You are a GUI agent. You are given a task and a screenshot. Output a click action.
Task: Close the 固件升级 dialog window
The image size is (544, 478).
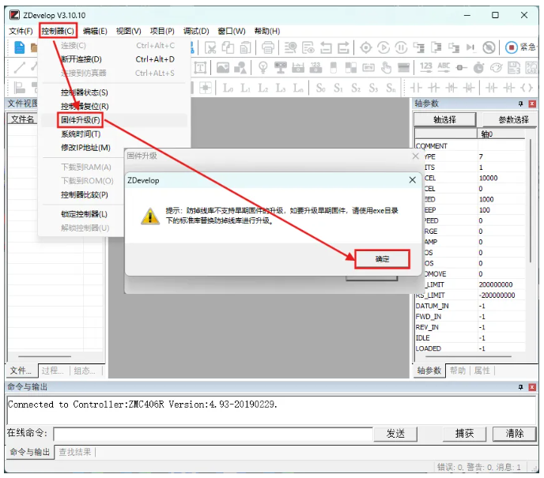tap(415, 156)
